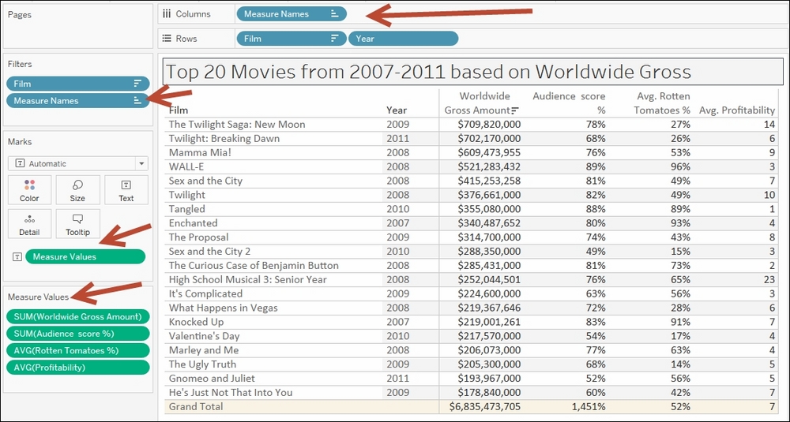Click the Avg. Rotten Tomatoes % header
Image resolution: width=790 pixels, height=422 pixels.
(x=661, y=103)
